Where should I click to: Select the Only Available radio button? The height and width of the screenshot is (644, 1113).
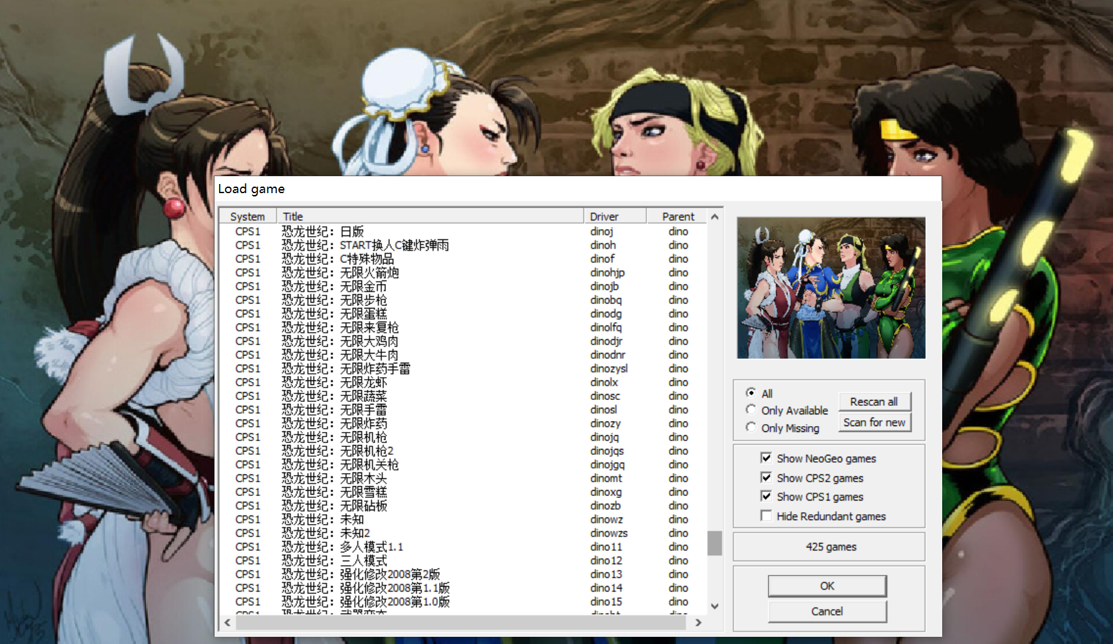pos(752,410)
